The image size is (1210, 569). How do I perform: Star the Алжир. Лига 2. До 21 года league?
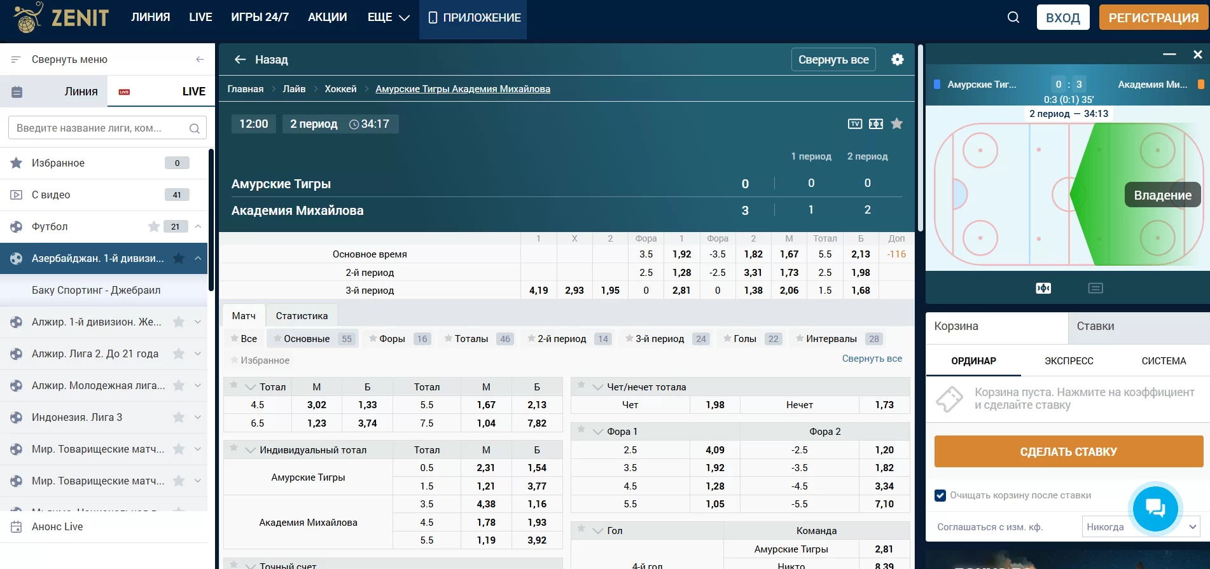(x=179, y=353)
